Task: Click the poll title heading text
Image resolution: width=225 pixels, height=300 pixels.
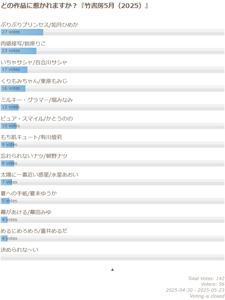Action: click(75, 6)
